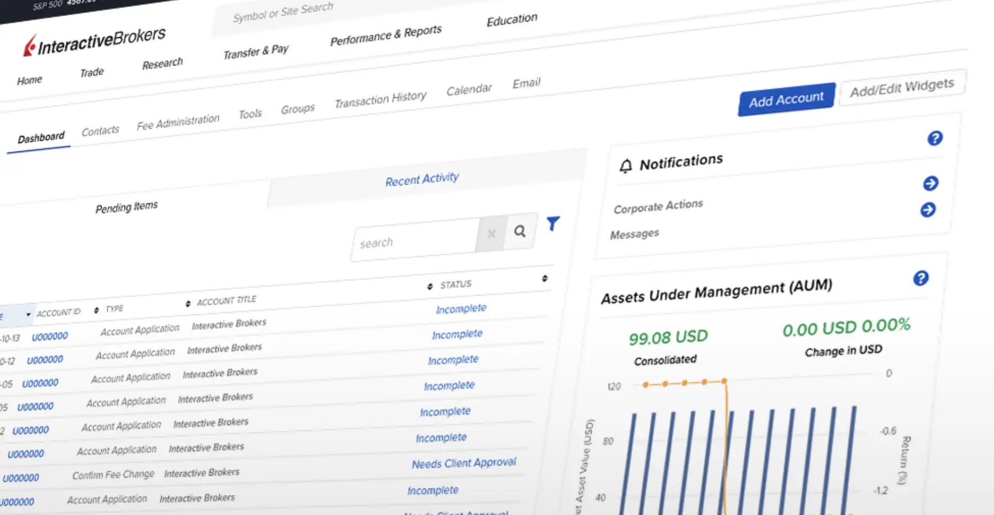Run search with the magnifier icon
994x515 pixels.
520,231
